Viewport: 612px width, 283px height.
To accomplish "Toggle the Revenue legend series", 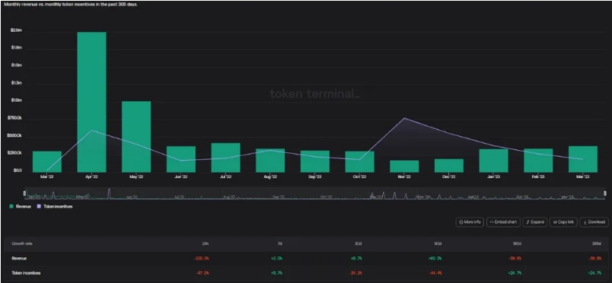I will point(21,206).
